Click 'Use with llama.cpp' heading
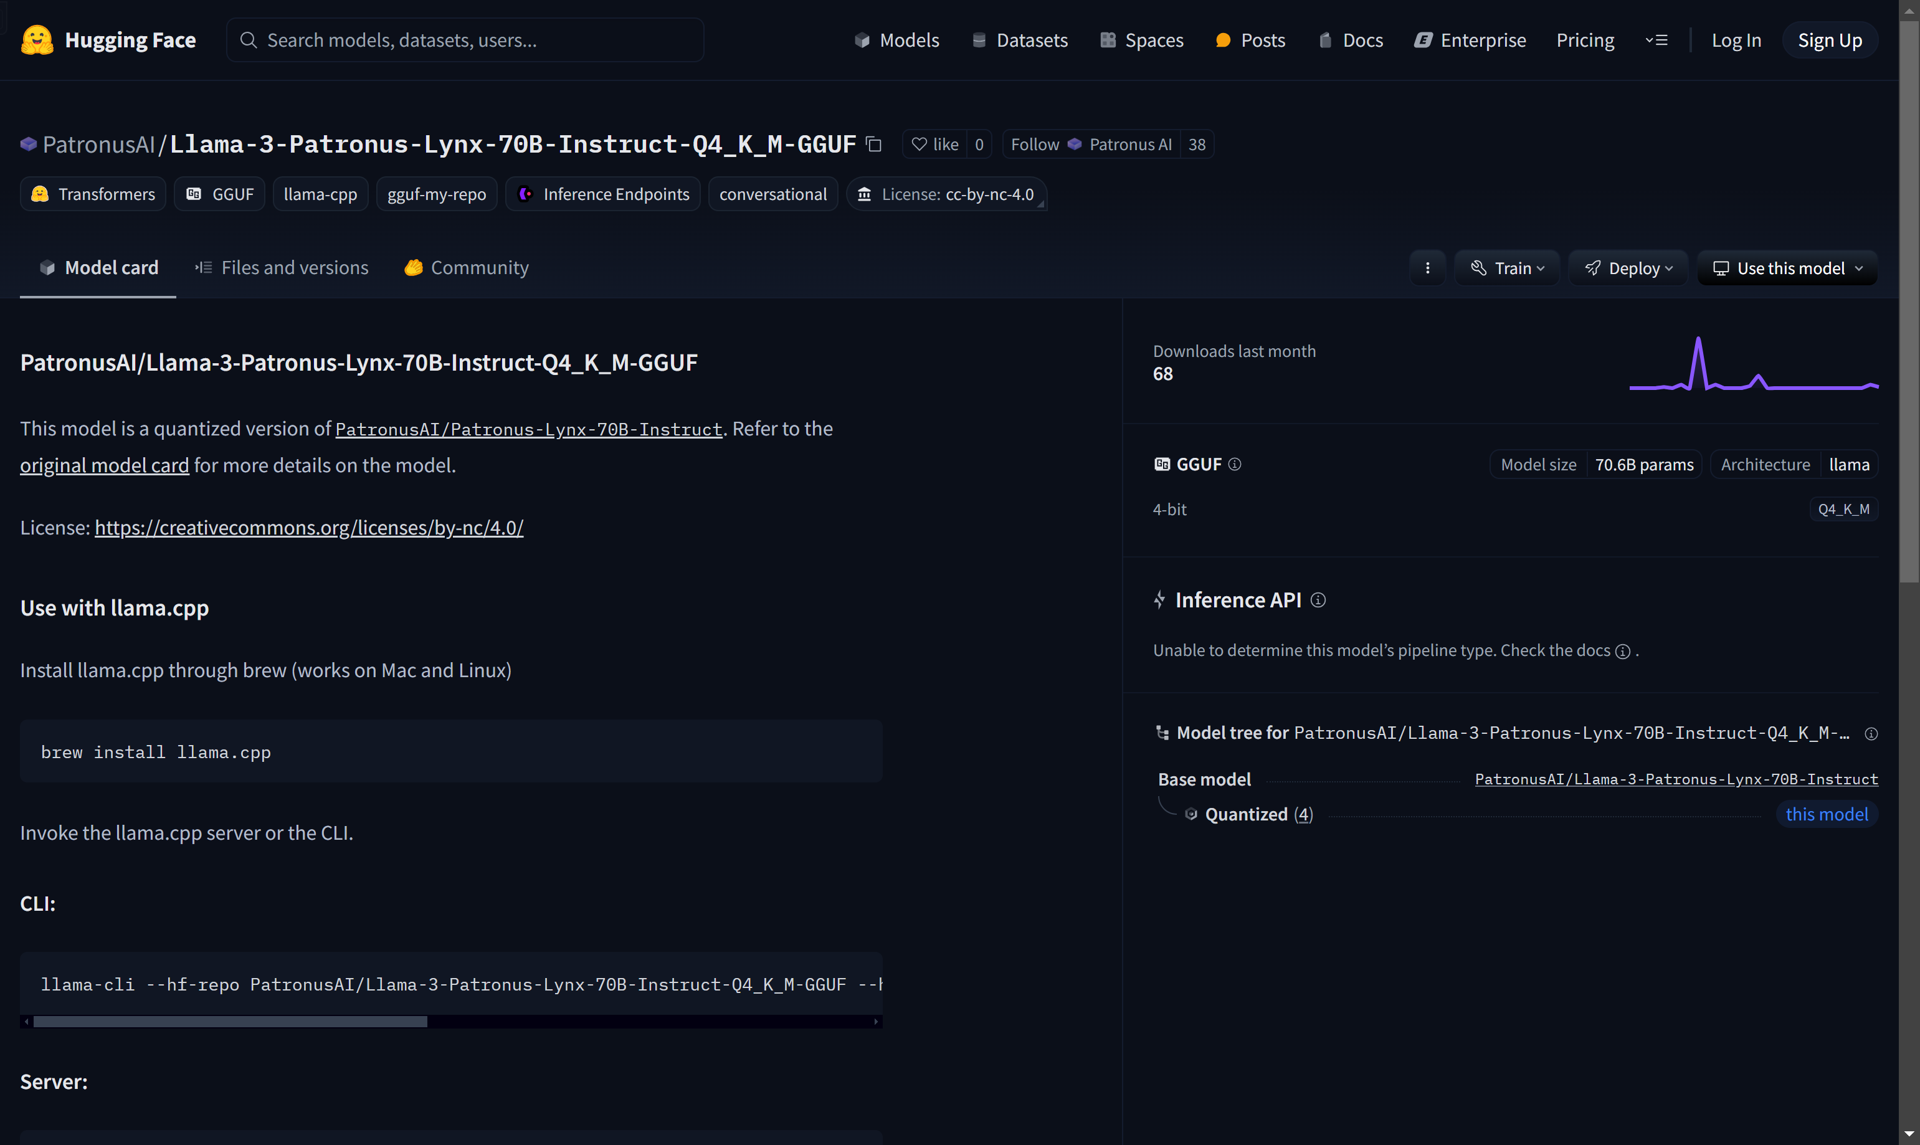Viewport: 1920px width, 1145px height. [x=114, y=608]
